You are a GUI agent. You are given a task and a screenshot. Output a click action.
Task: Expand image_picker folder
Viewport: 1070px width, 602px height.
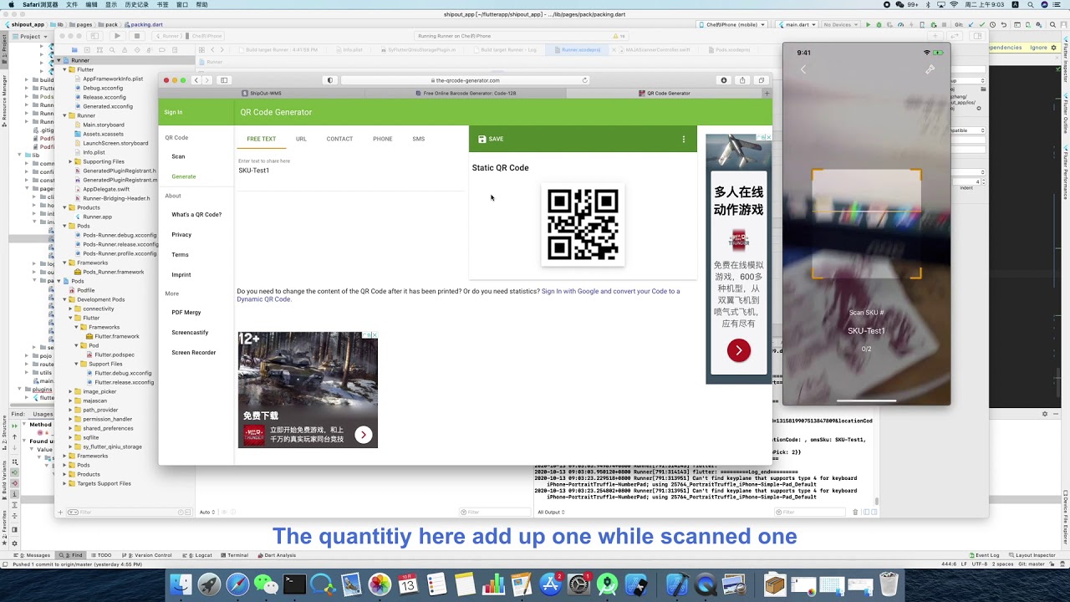pyautogui.click(x=71, y=391)
